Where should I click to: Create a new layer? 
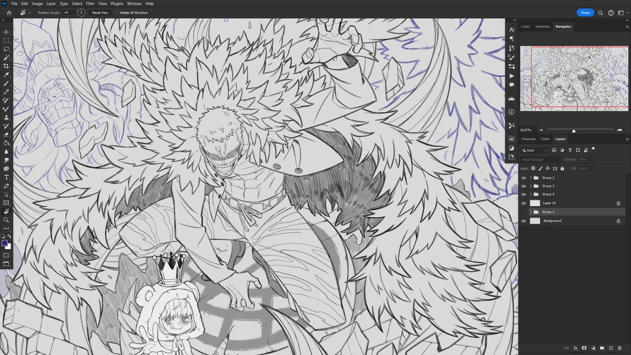pos(611,348)
